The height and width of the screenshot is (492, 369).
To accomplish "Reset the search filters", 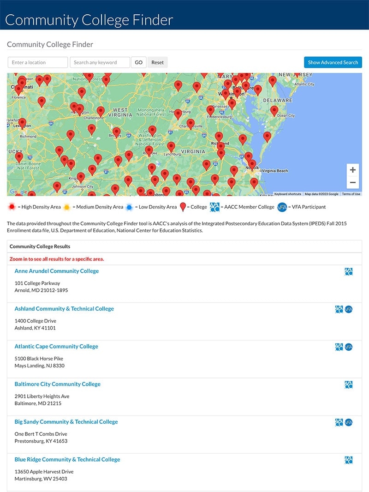I will pyautogui.click(x=158, y=62).
